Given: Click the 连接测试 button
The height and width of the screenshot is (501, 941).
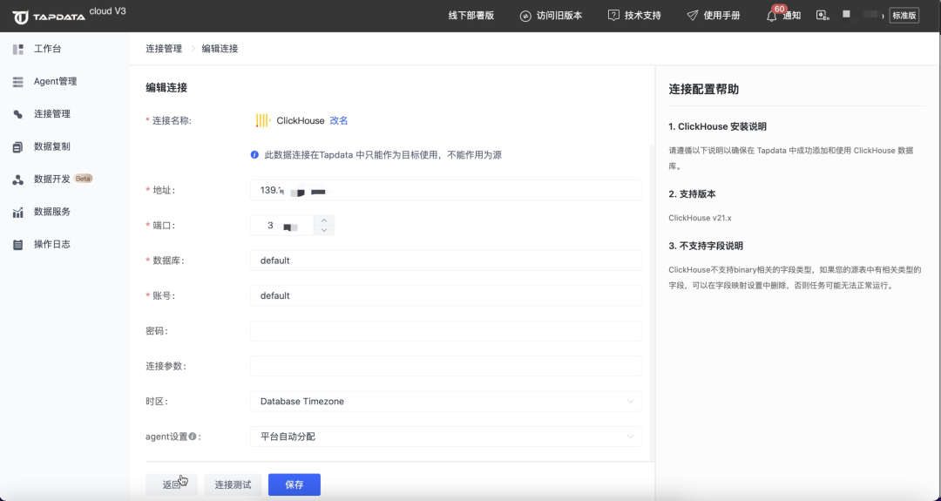Looking at the screenshot, I should (x=233, y=484).
